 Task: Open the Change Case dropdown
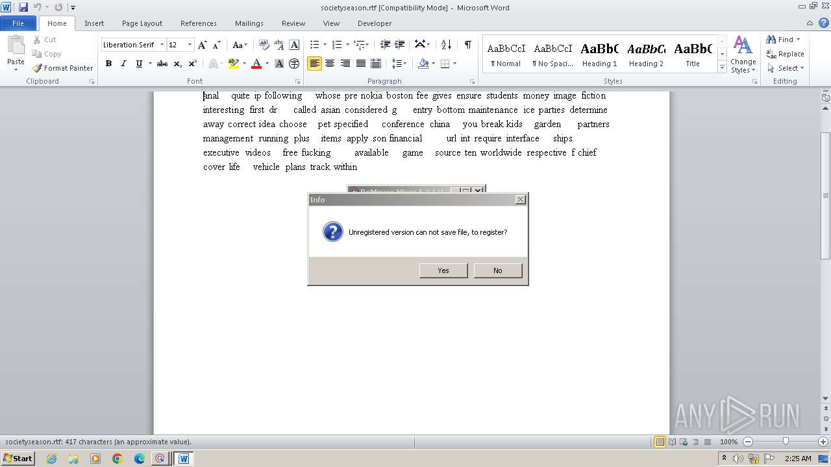click(240, 45)
